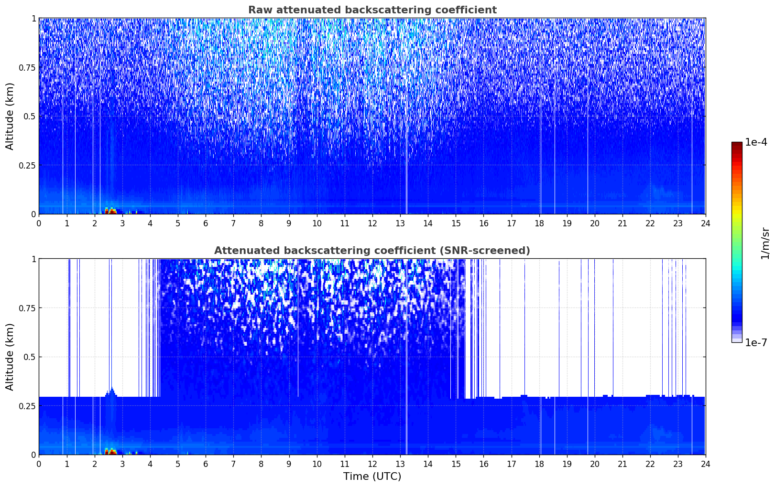This screenshot has height=487, width=775.
Task: Click hour 5 tick label under the SNR-screened plot
Action: 178,464
